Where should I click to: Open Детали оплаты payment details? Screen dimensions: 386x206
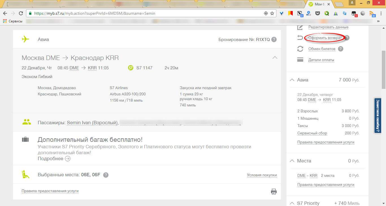(321, 60)
